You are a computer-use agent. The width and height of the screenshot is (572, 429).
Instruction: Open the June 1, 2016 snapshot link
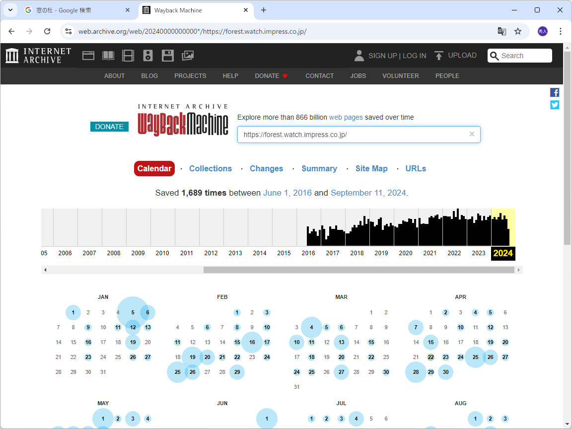[287, 193]
